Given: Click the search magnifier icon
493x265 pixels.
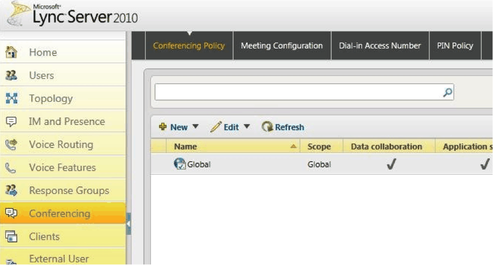Looking at the screenshot, I should (447, 92).
